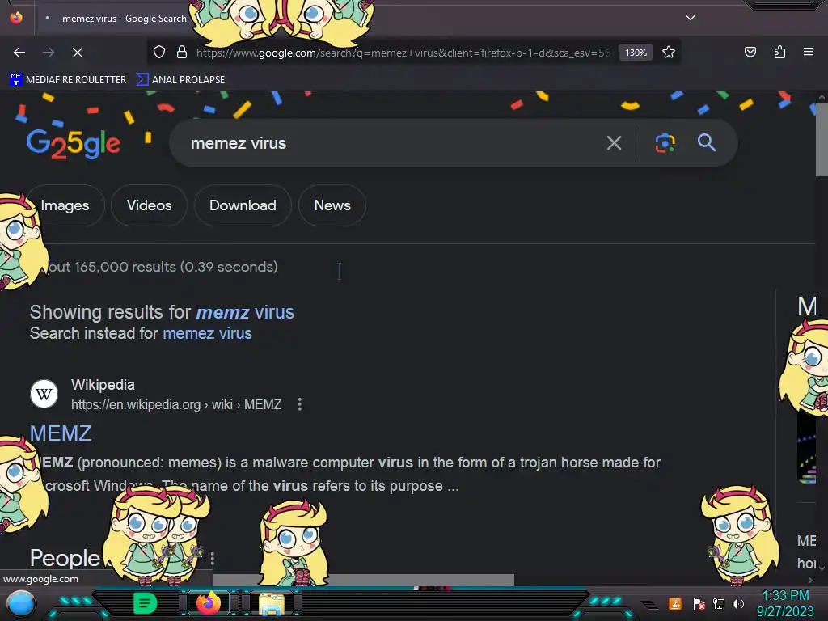
Task: Switch to the News results tab
Action: (332, 205)
